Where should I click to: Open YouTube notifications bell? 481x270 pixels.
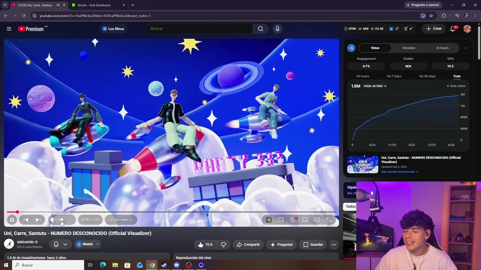tap(453, 29)
